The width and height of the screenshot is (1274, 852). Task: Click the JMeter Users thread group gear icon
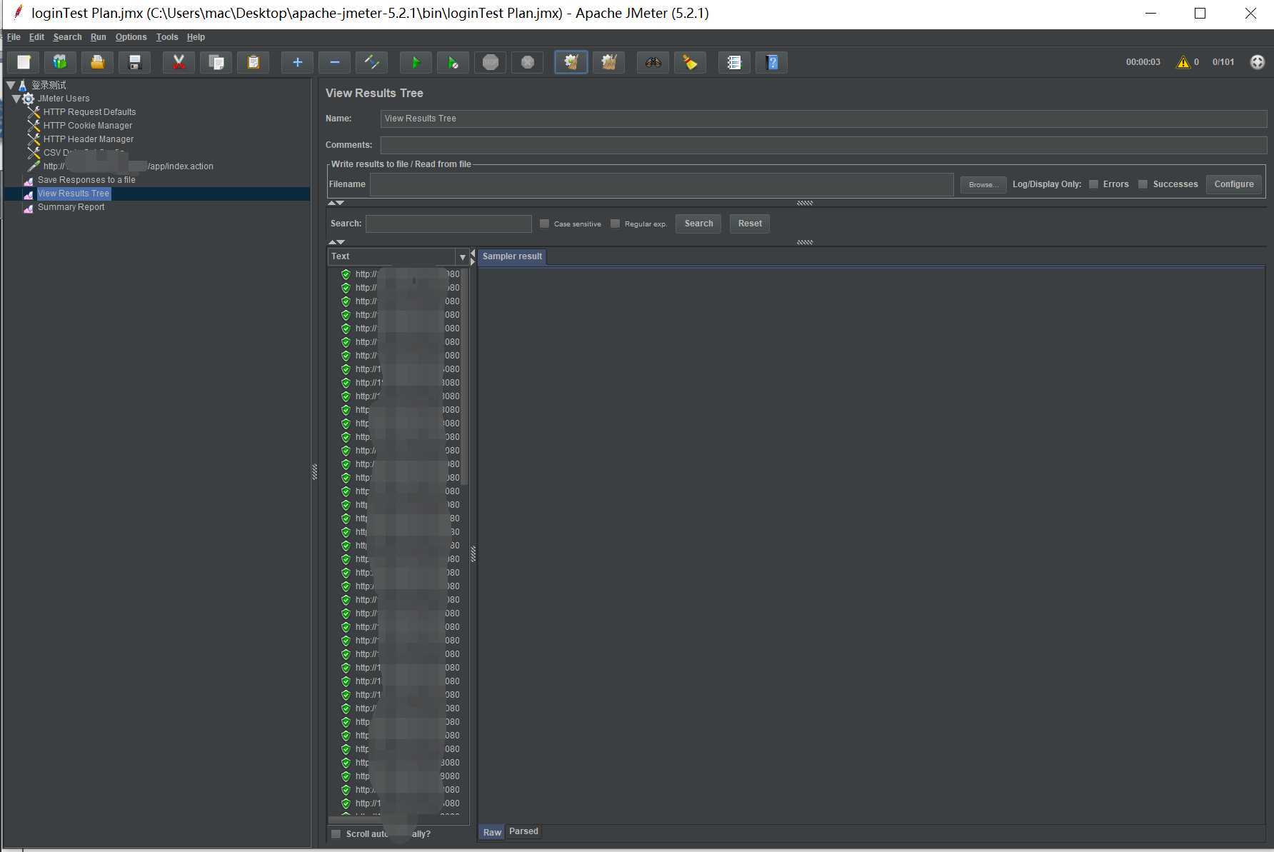point(28,99)
